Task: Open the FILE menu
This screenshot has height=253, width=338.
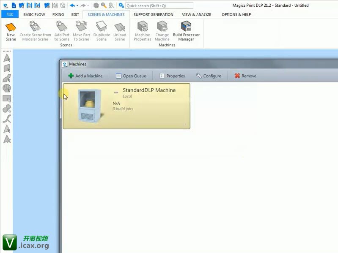Action: click(10, 14)
